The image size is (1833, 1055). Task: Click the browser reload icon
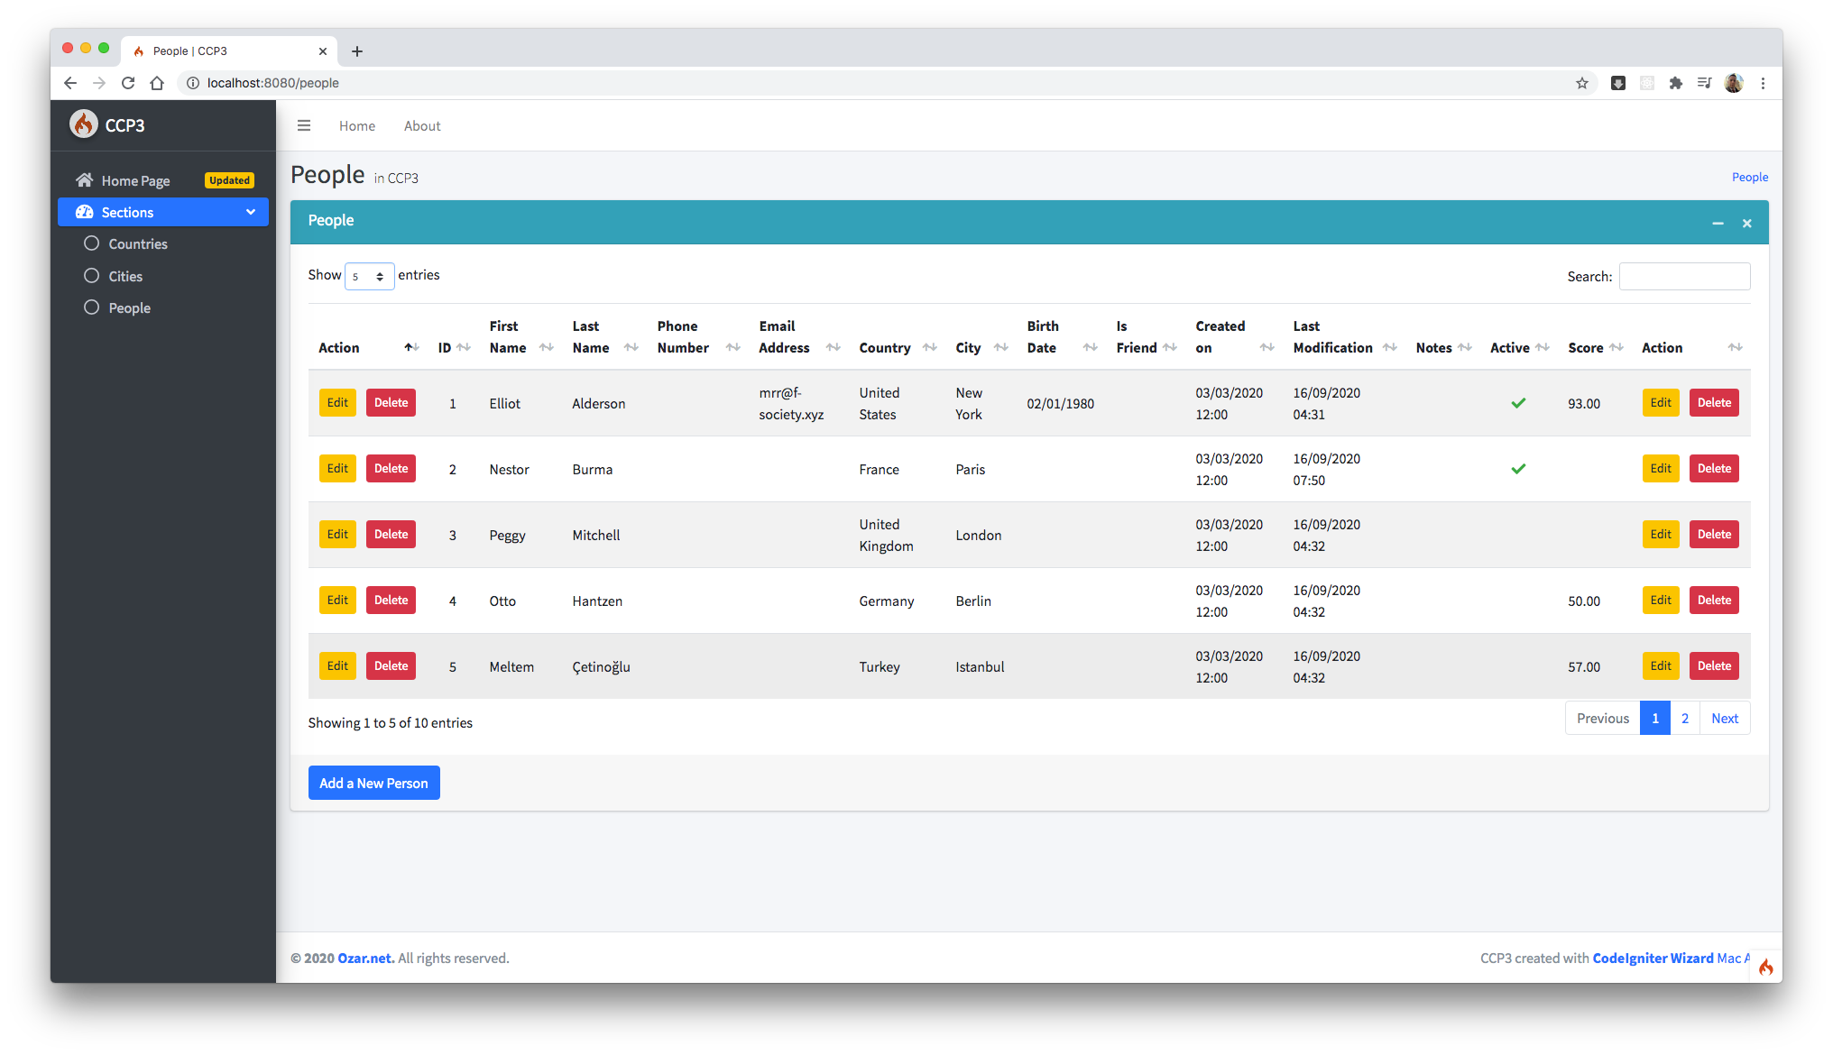128,83
